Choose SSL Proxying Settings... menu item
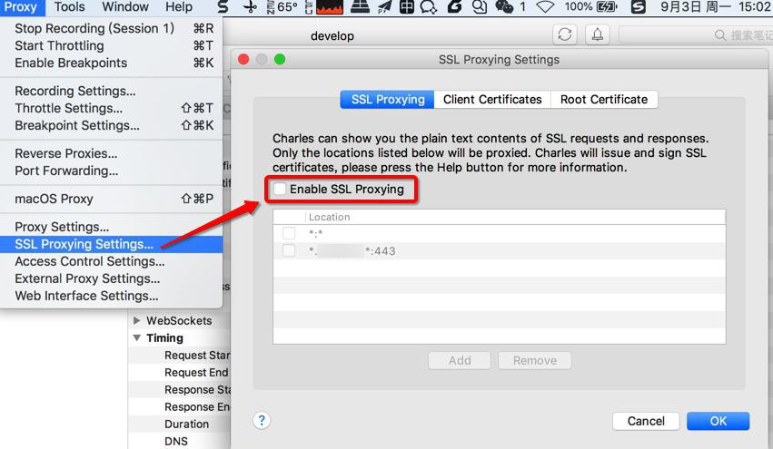 [x=112, y=244]
